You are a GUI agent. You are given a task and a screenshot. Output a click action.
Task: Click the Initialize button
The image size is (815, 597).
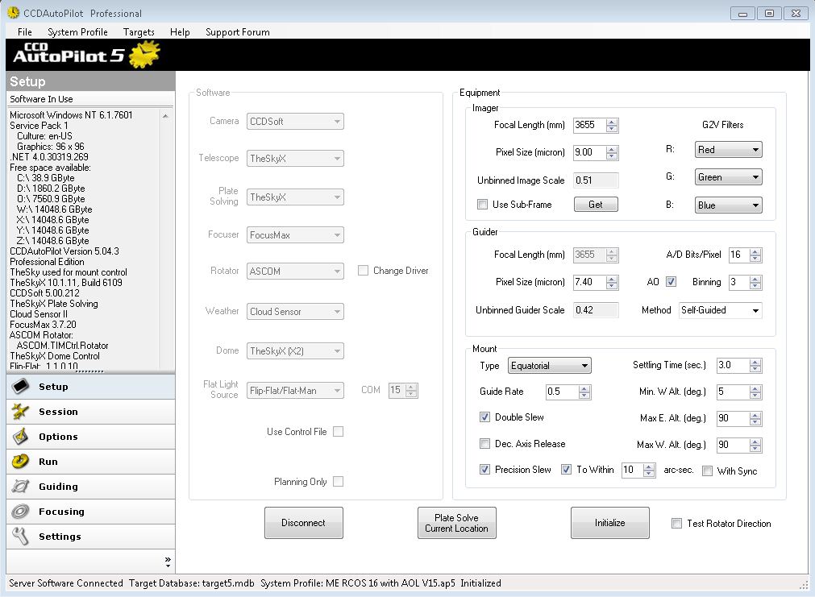pyautogui.click(x=609, y=523)
